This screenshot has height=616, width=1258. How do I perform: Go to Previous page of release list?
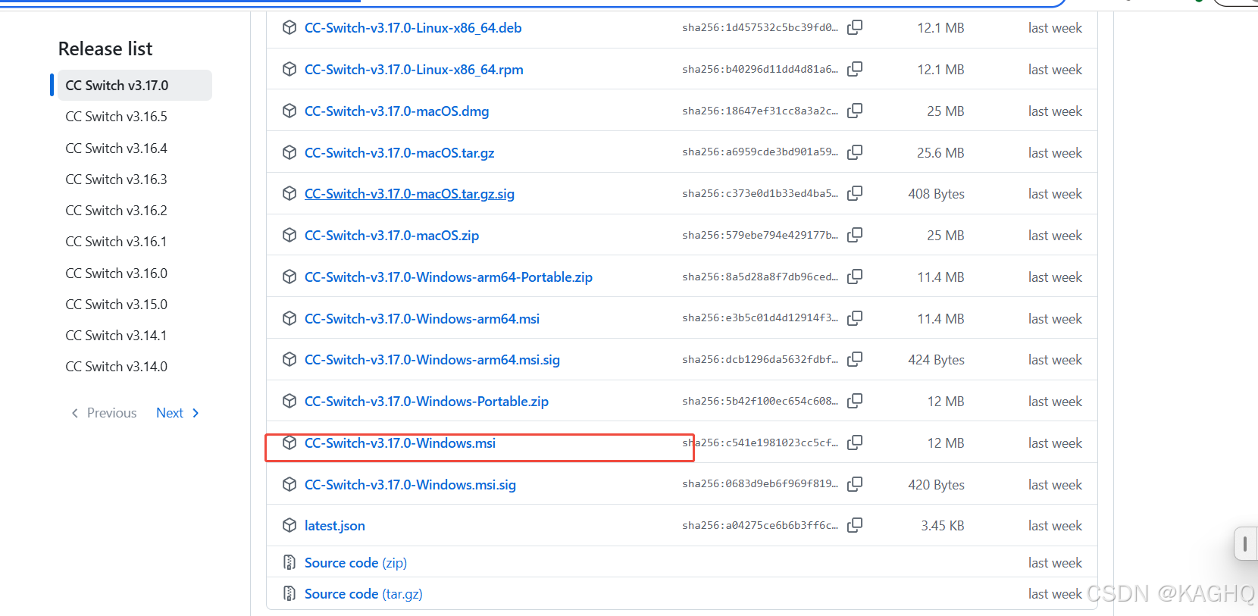[x=104, y=413]
